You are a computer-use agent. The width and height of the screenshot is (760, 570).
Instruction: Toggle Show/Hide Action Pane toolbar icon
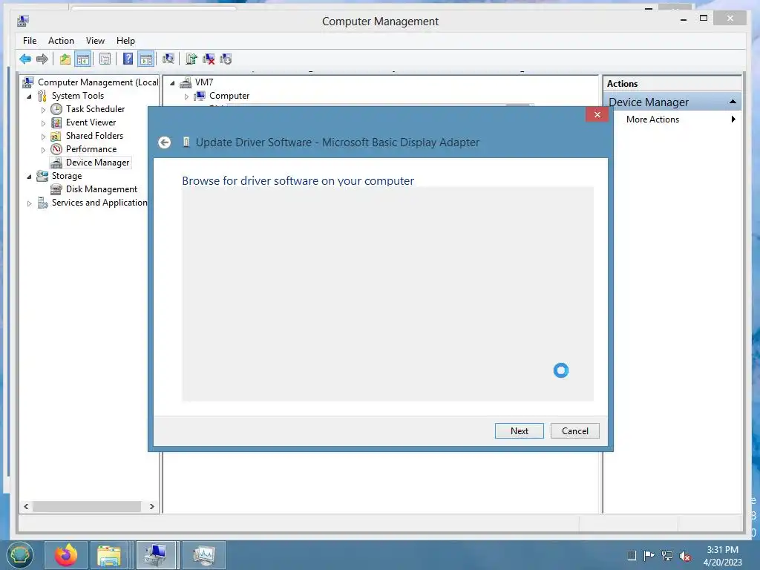coord(146,59)
